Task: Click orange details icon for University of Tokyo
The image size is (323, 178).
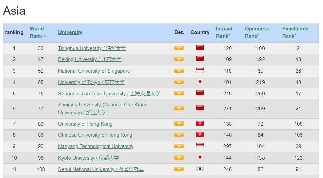Action: pos(179,82)
